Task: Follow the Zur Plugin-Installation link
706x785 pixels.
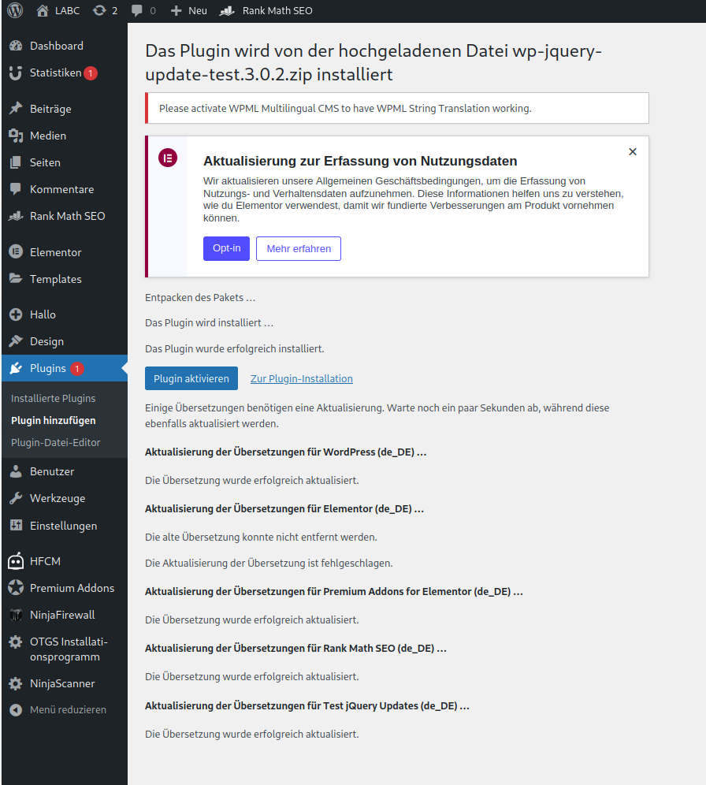Action: 301,379
